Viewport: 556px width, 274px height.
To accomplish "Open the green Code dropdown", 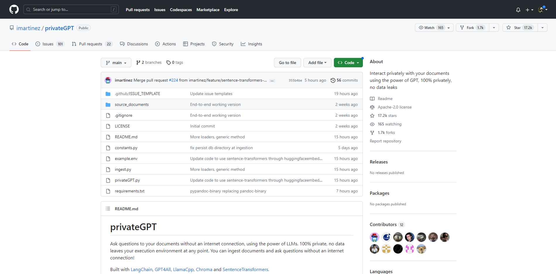I will tap(348, 63).
